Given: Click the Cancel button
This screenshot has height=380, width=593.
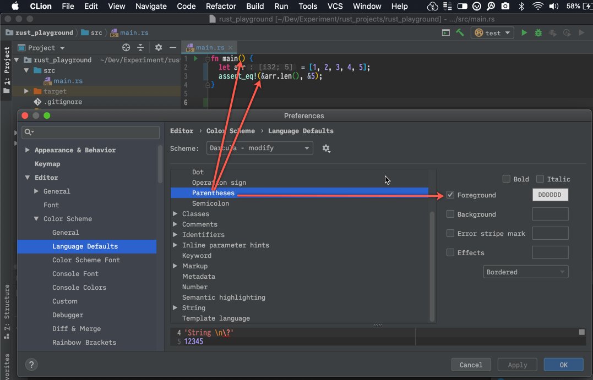Looking at the screenshot, I should 471,365.
